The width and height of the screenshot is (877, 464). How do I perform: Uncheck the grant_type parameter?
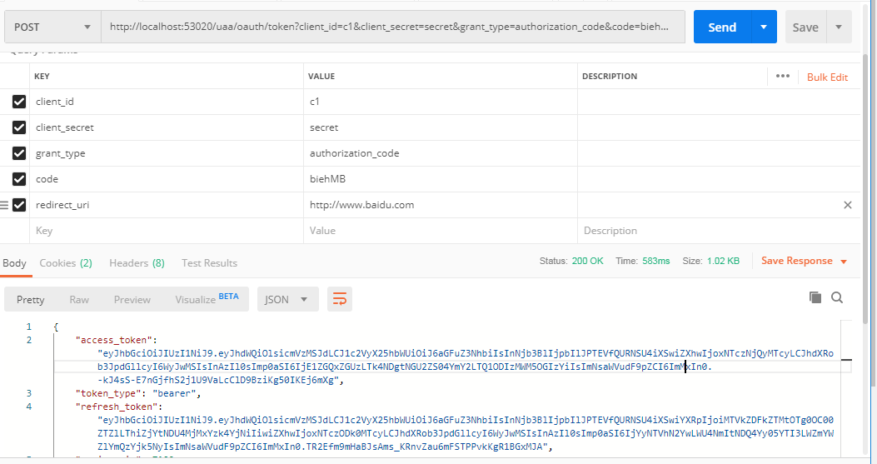coord(19,152)
